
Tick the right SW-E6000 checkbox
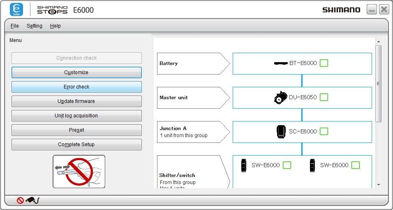click(x=356, y=165)
